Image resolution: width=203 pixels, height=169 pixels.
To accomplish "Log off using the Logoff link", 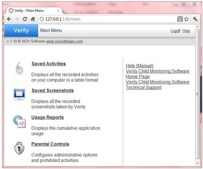I will click(x=176, y=31).
